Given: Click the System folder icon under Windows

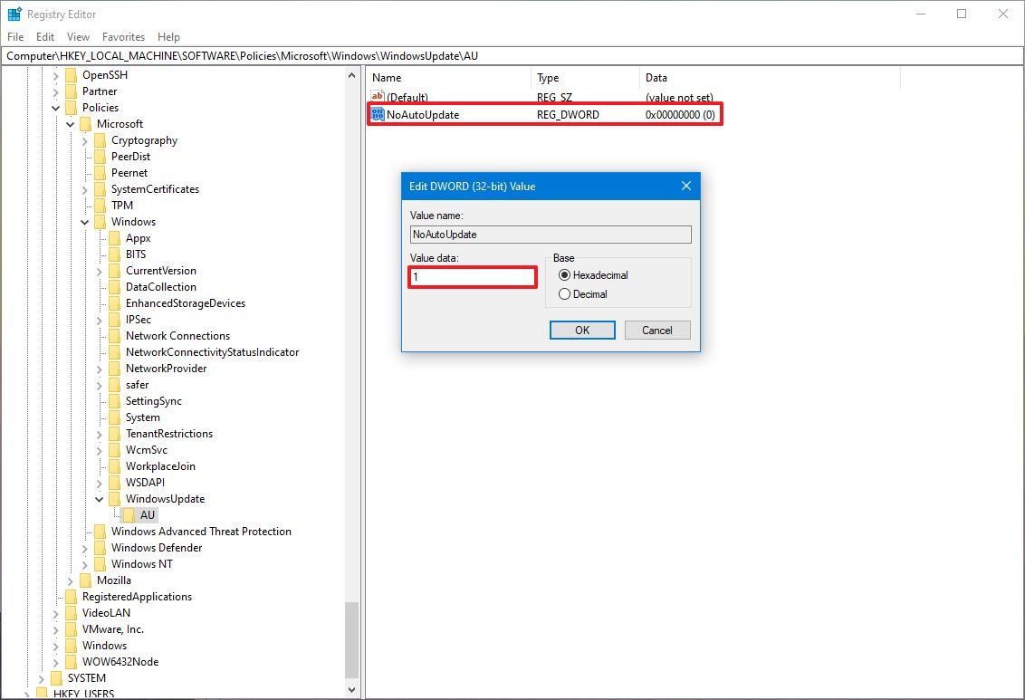Looking at the screenshot, I should 114,417.
